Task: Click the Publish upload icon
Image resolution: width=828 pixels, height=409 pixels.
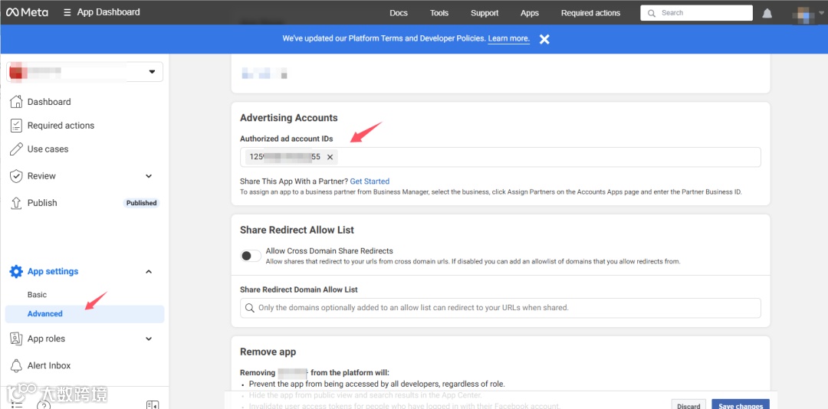Action: 16,203
